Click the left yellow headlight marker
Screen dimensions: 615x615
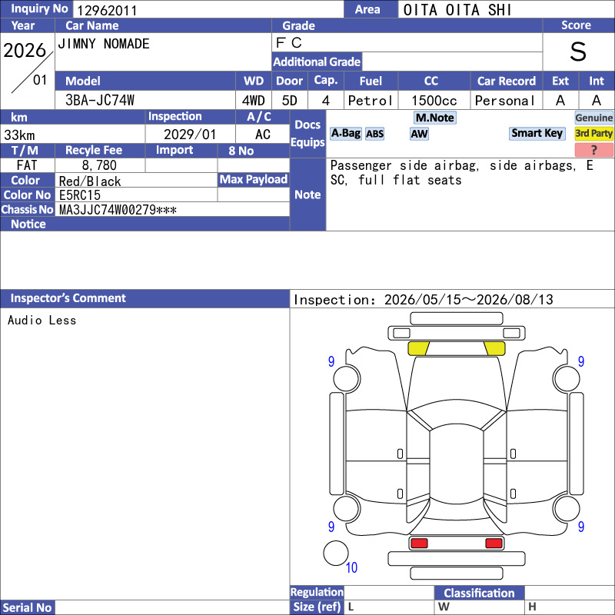(418, 348)
